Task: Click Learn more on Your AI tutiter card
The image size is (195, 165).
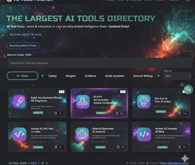Action: (x=161, y=111)
